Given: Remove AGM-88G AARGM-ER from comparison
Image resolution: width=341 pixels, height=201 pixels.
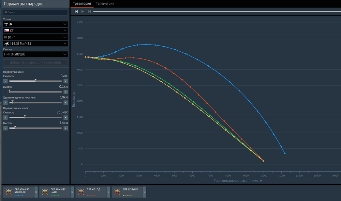Looking at the screenshot, I should pos(36,192).
